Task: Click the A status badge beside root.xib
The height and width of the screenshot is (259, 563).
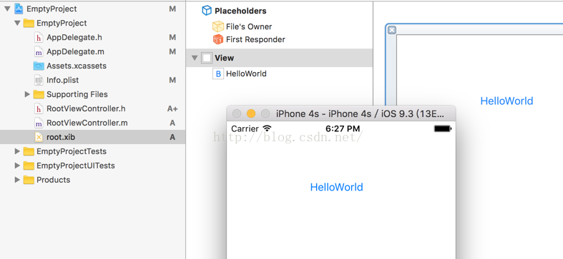Action: [x=172, y=137]
